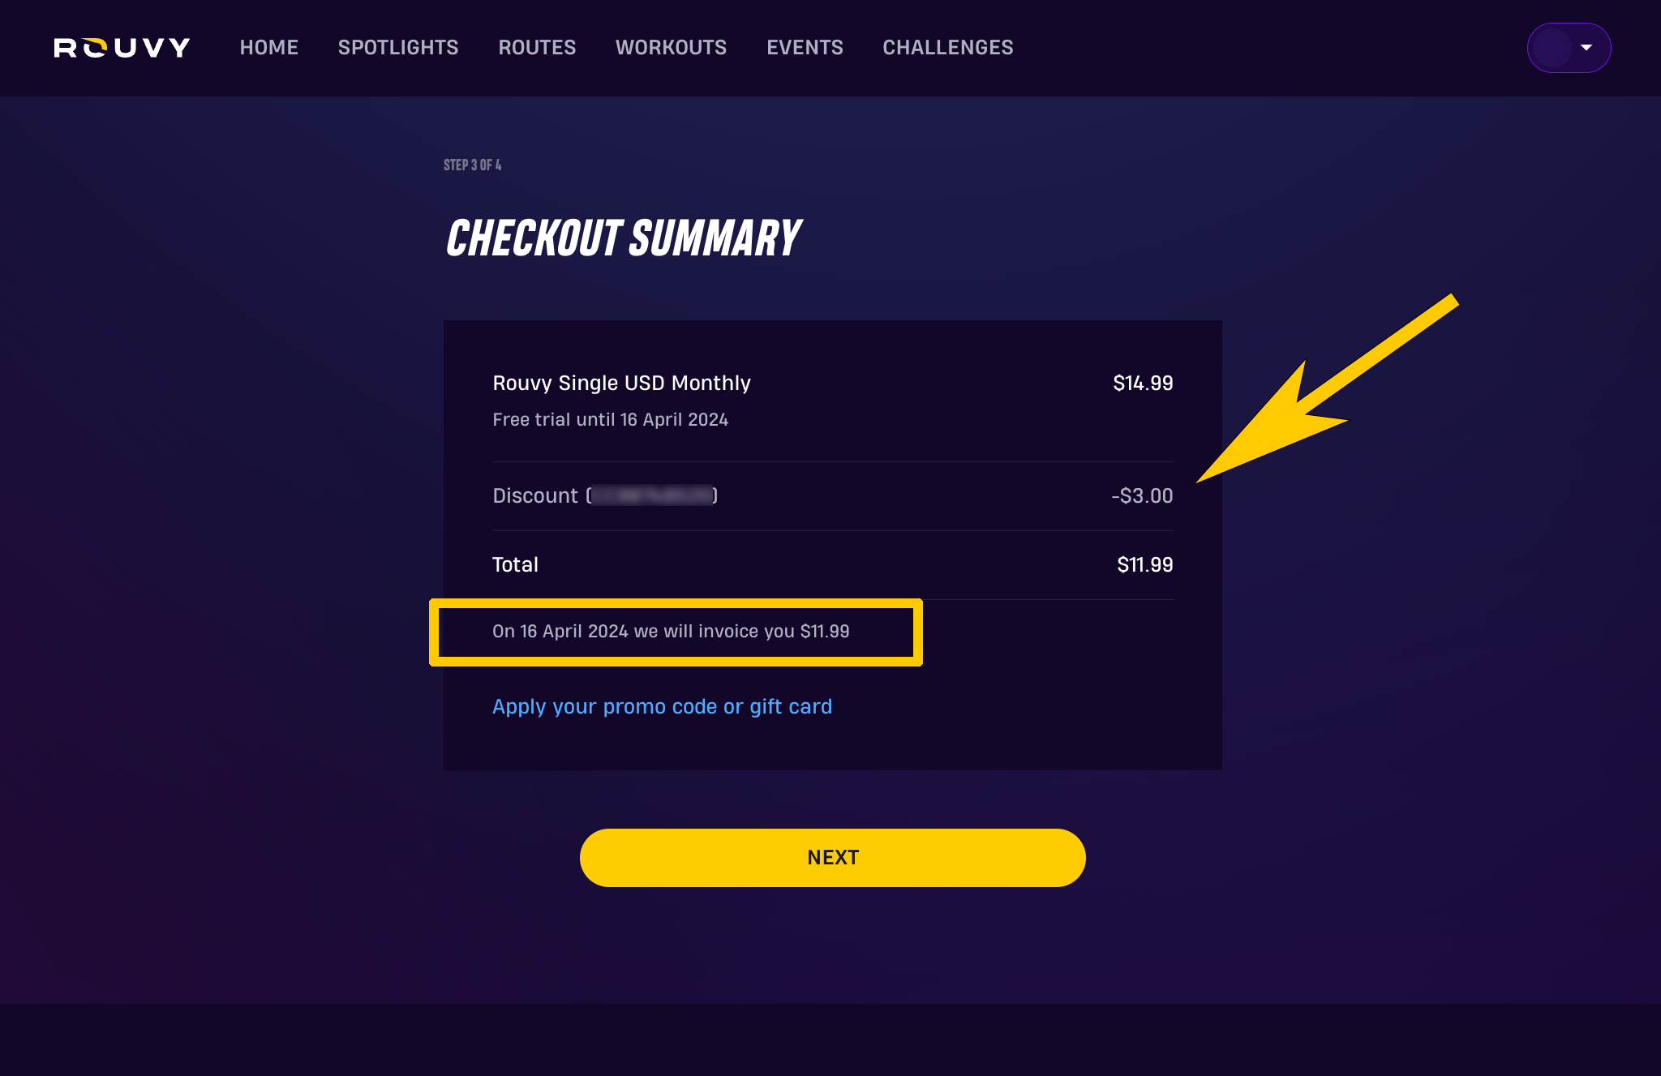Switch to the Events page
The height and width of the screenshot is (1076, 1661).
coord(805,48)
